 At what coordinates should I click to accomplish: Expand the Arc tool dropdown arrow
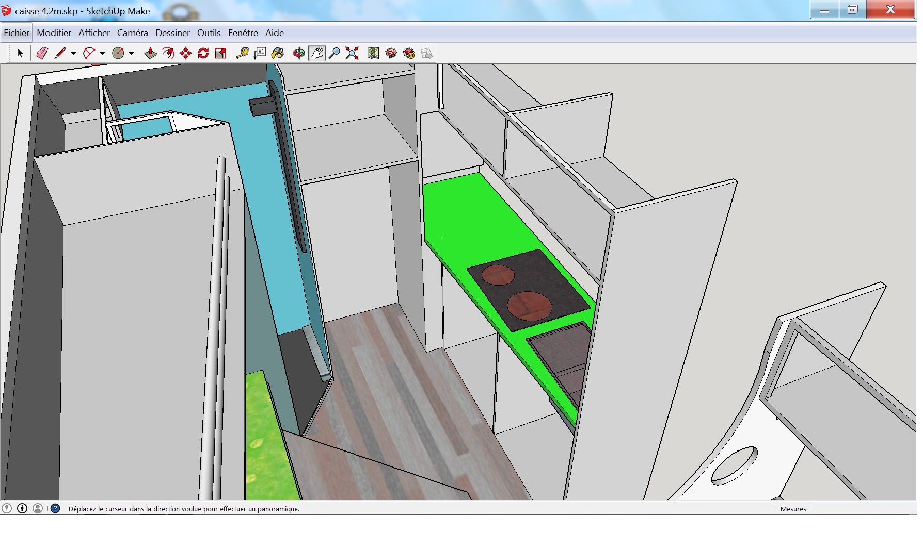103,53
